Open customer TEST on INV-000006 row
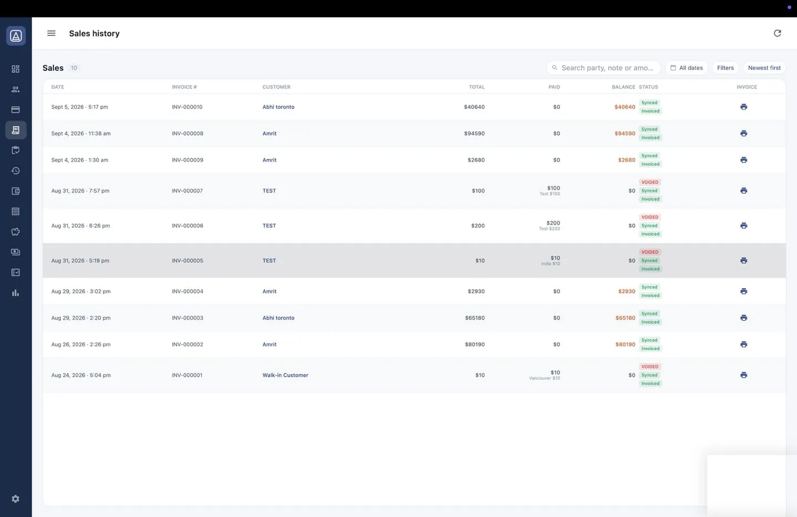This screenshot has width=797, height=517. tap(269, 226)
